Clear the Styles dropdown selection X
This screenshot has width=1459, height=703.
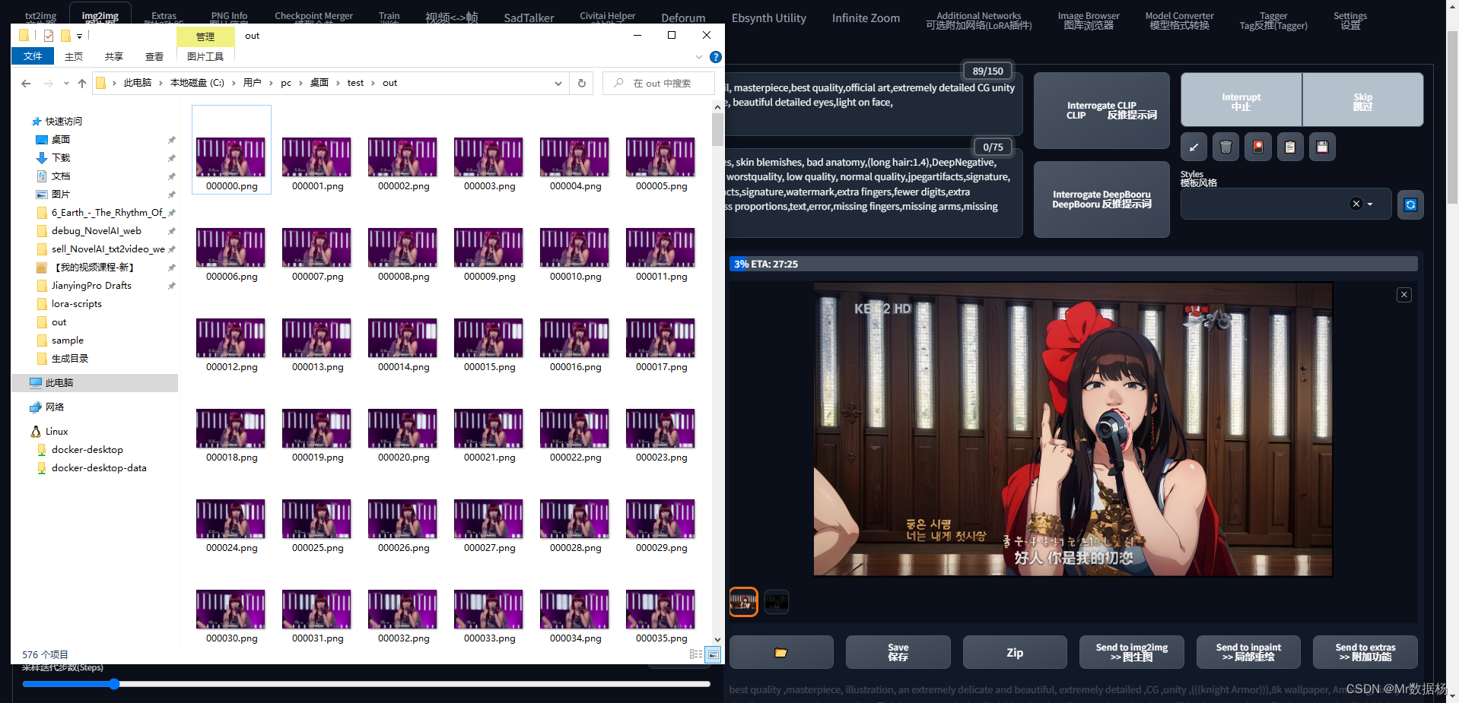[x=1356, y=204]
